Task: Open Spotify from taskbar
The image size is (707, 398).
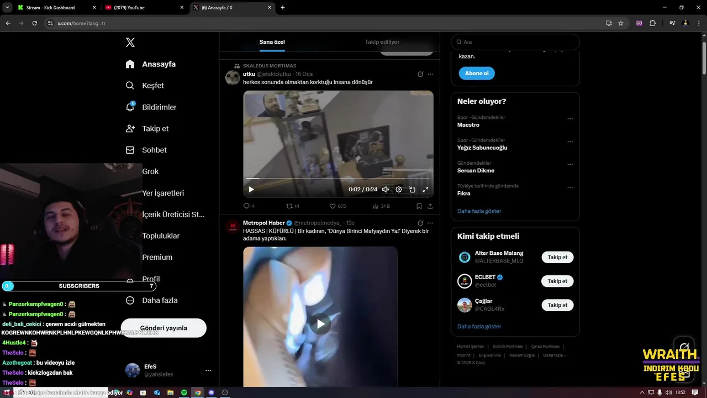Action: pyautogui.click(x=184, y=392)
